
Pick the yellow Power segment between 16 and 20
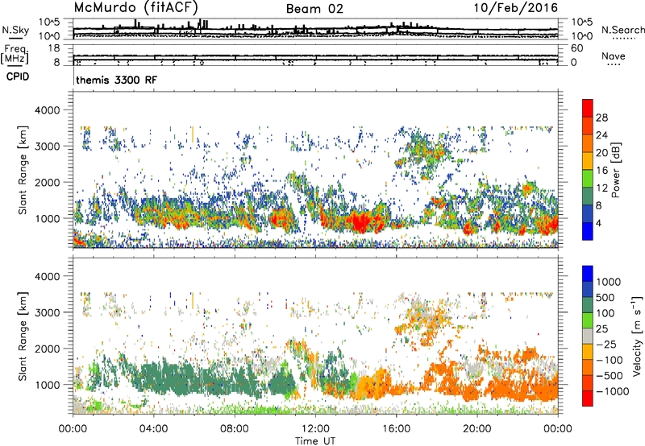(588, 161)
